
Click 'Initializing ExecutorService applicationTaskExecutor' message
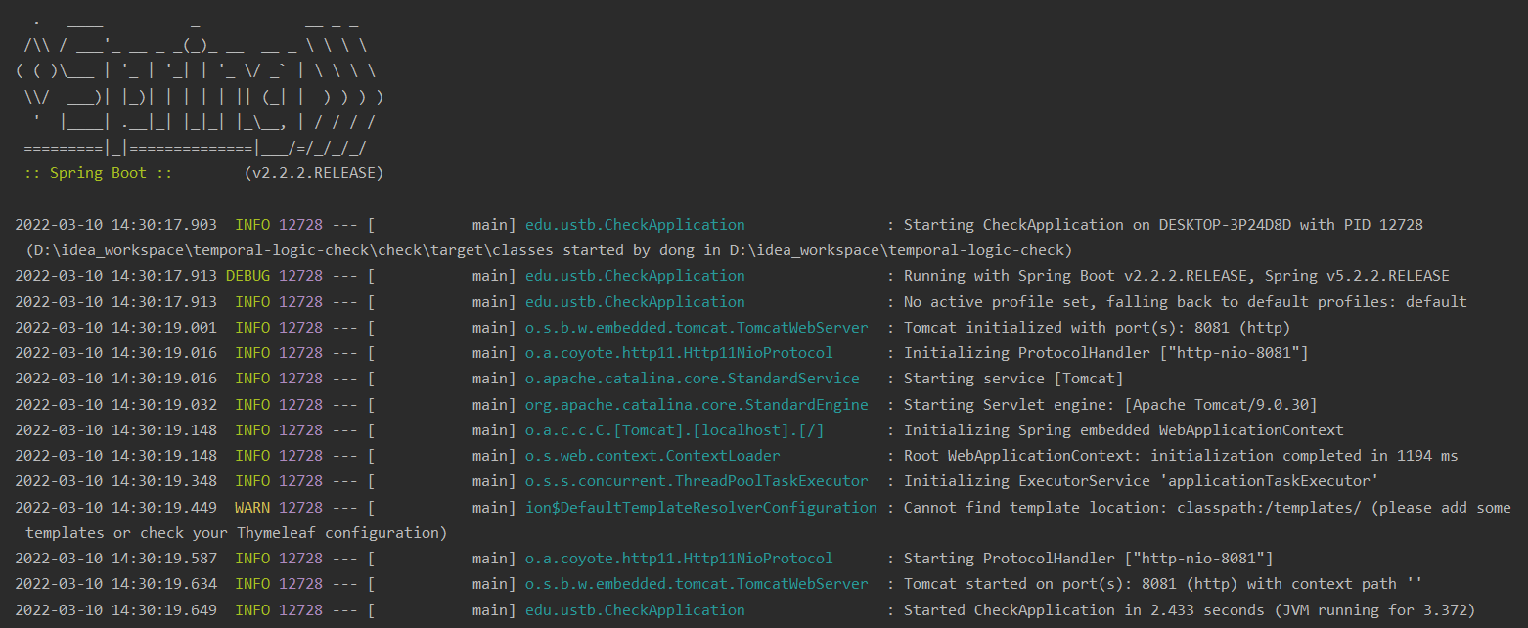click(1142, 481)
